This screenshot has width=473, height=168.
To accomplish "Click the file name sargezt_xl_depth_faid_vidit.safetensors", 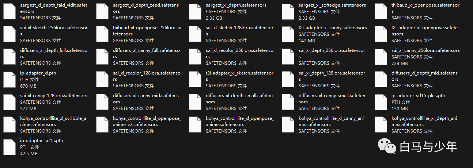I will (x=54, y=8).
